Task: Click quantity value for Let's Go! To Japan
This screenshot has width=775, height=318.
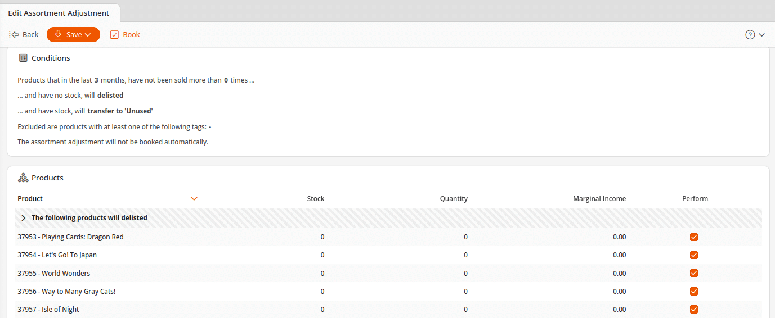Action: [465, 255]
